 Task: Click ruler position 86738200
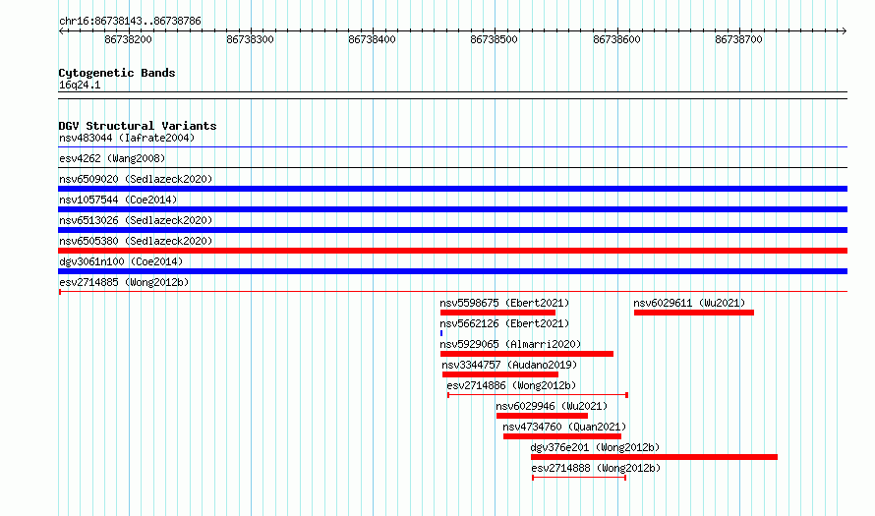tap(129, 39)
